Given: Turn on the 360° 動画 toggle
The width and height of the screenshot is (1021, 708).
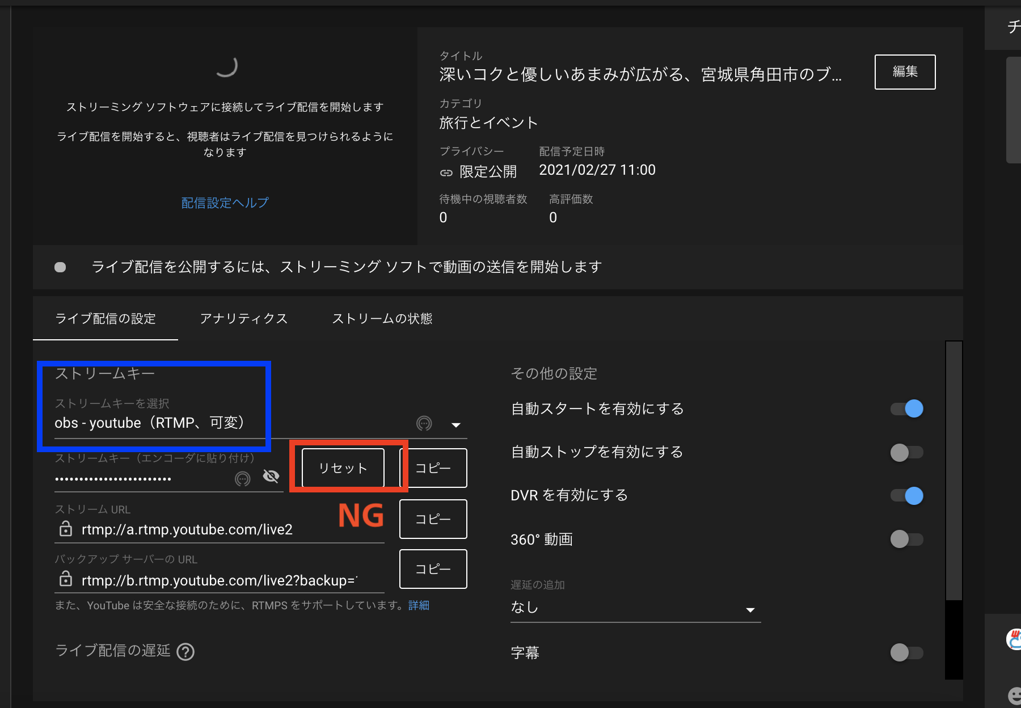Looking at the screenshot, I should 906,539.
